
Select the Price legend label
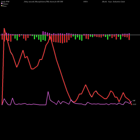pos(4,6)
